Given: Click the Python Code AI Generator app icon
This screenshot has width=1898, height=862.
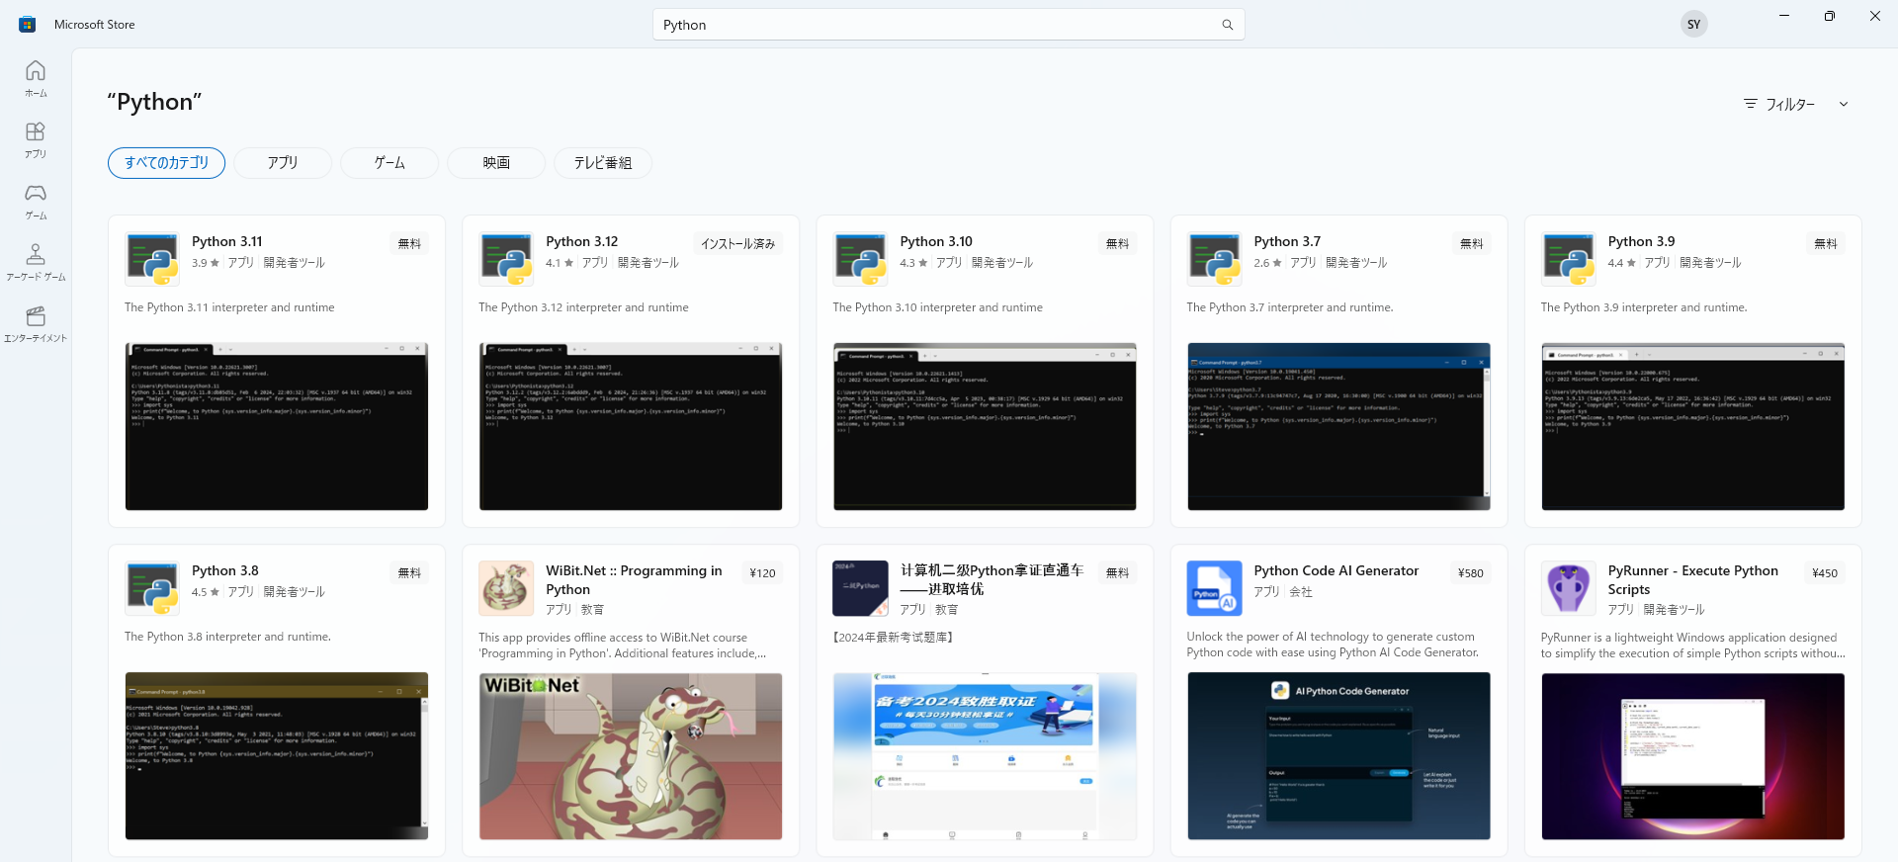Looking at the screenshot, I should tap(1214, 588).
